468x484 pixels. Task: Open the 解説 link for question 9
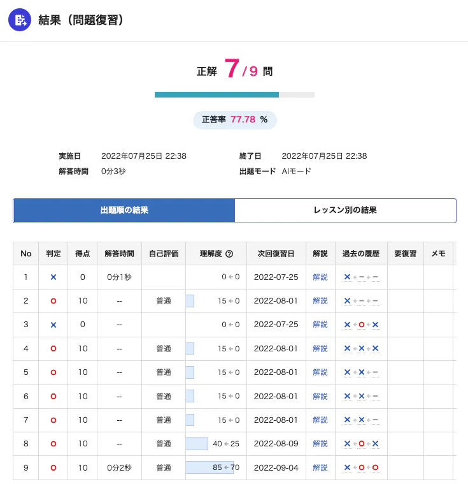(x=320, y=468)
